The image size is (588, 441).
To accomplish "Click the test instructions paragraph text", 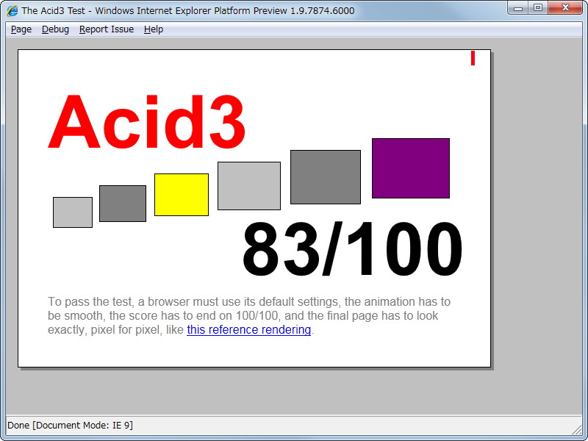I will [x=249, y=315].
